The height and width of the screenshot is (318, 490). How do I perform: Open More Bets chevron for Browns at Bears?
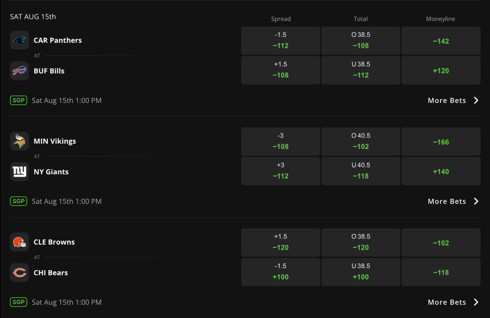point(476,302)
